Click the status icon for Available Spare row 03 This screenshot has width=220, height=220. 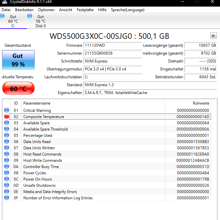7,123
